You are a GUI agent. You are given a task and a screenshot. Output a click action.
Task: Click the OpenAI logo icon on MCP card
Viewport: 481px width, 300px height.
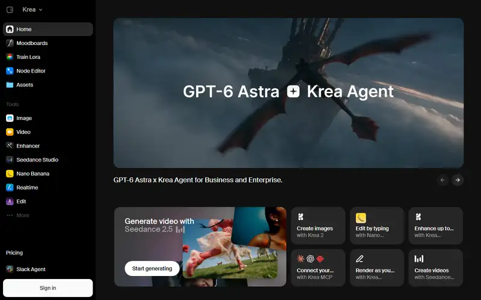(x=310, y=259)
